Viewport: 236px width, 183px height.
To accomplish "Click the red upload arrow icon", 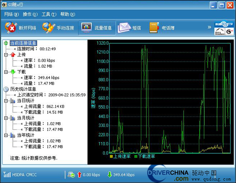I will pyautogui.click(x=13, y=55).
